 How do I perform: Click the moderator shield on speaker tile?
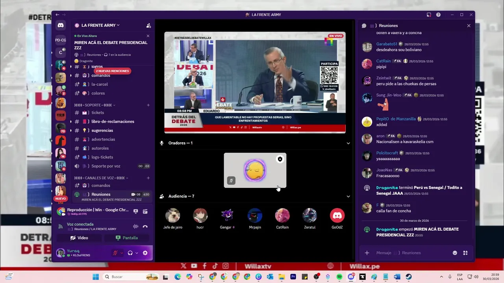click(x=280, y=159)
